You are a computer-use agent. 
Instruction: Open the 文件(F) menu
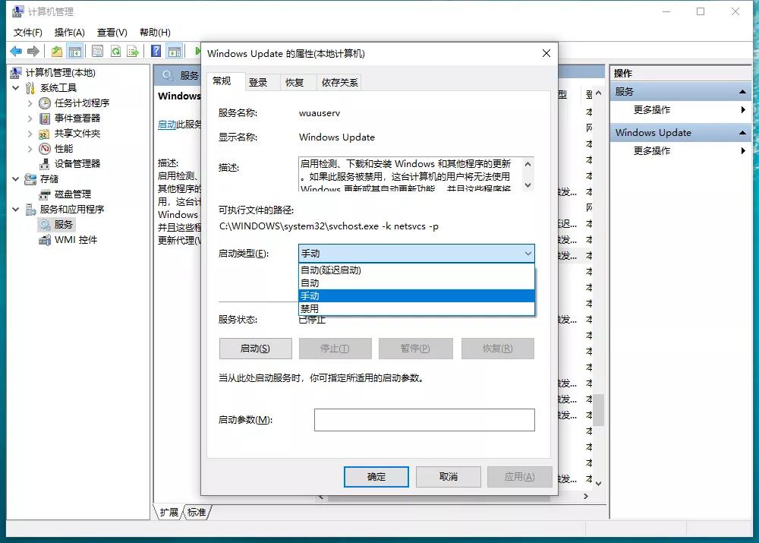pos(28,33)
